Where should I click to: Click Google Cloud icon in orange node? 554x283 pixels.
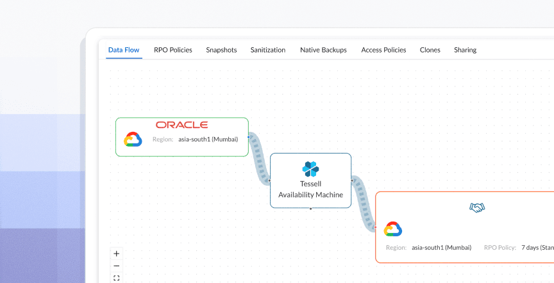click(x=393, y=229)
